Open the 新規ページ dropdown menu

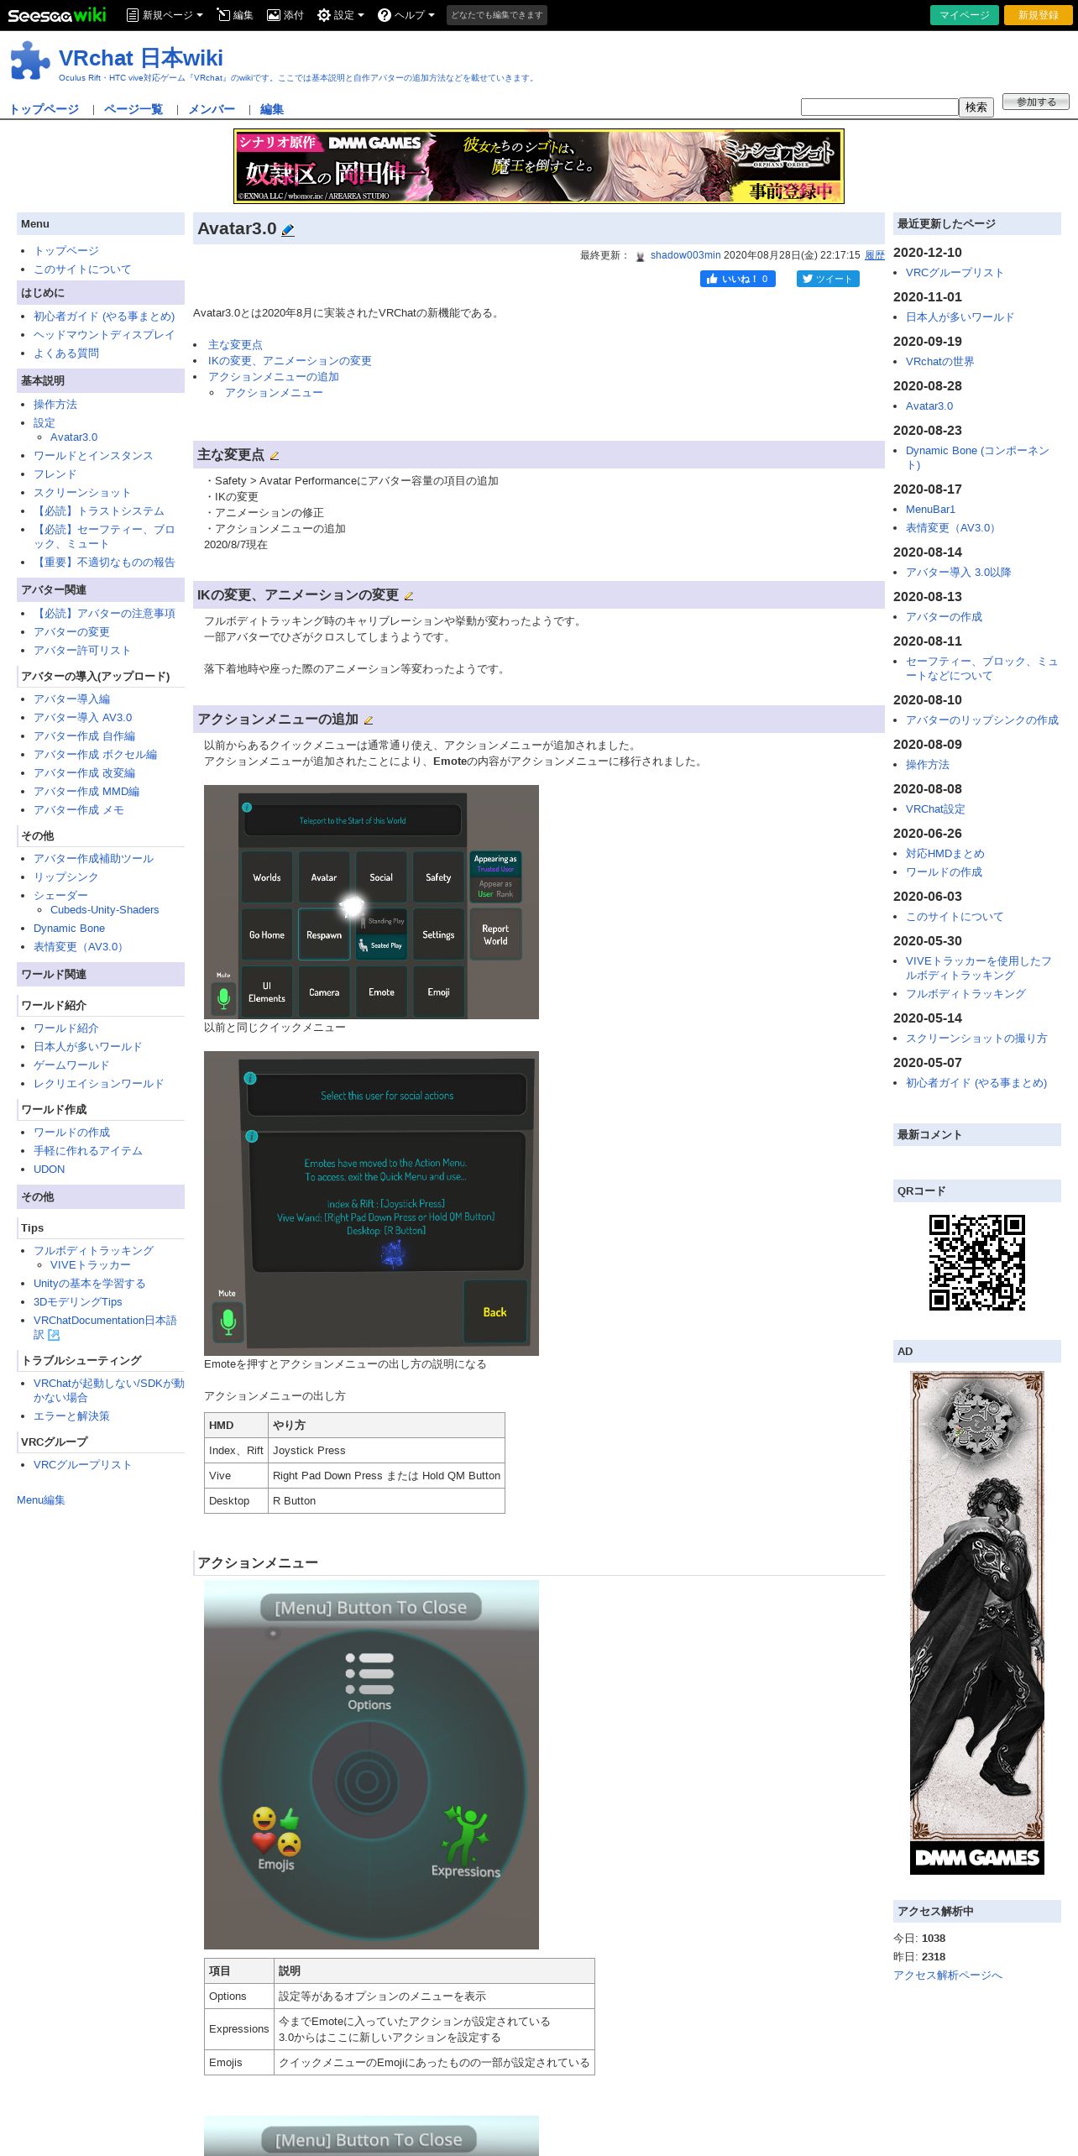[x=165, y=15]
